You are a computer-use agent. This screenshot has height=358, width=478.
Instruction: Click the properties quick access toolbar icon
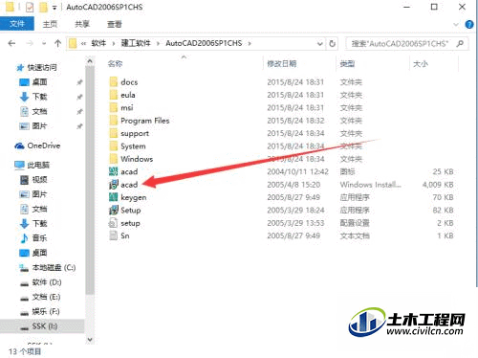(x=30, y=7)
